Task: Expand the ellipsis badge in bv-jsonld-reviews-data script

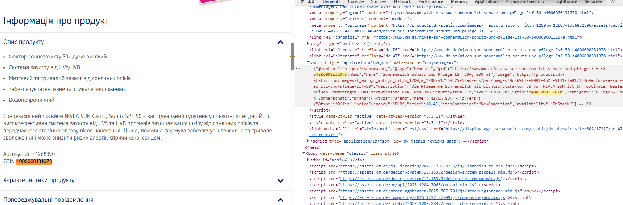Action: click(x=464, y=141)
